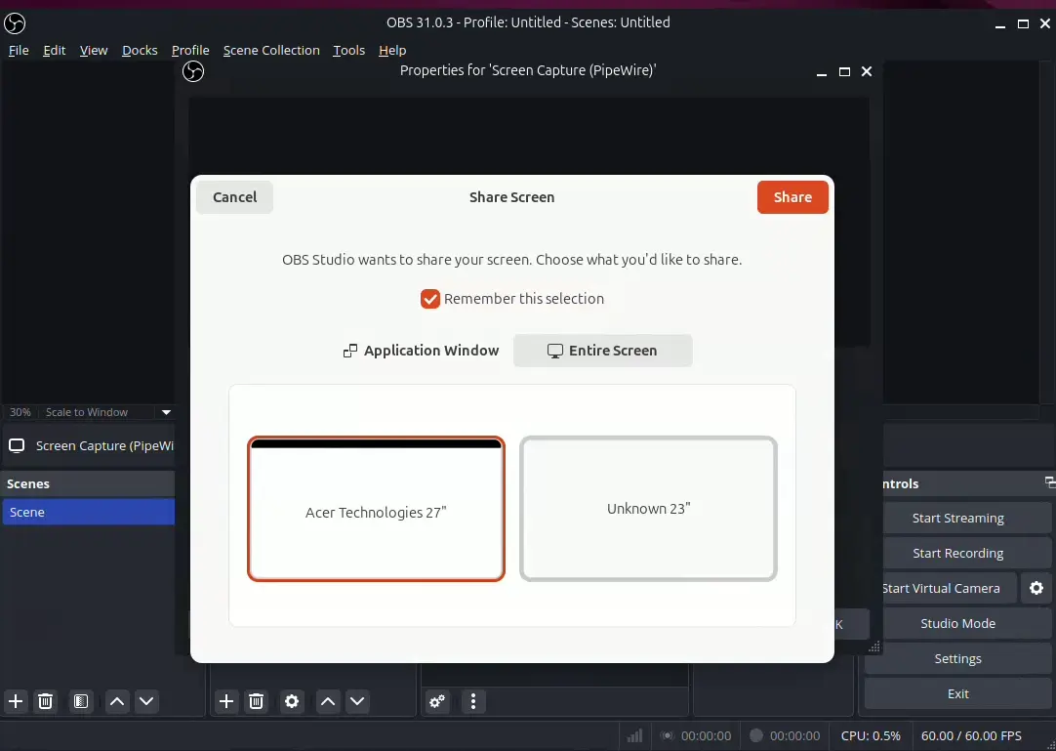Screen dimensions: 1056x751
Task: Maximize the Properties window
Action: [844, 71]
